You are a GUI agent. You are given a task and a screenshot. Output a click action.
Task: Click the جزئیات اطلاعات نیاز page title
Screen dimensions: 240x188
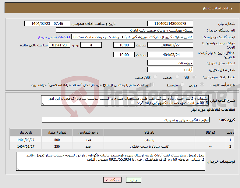[x=217, y=8]
